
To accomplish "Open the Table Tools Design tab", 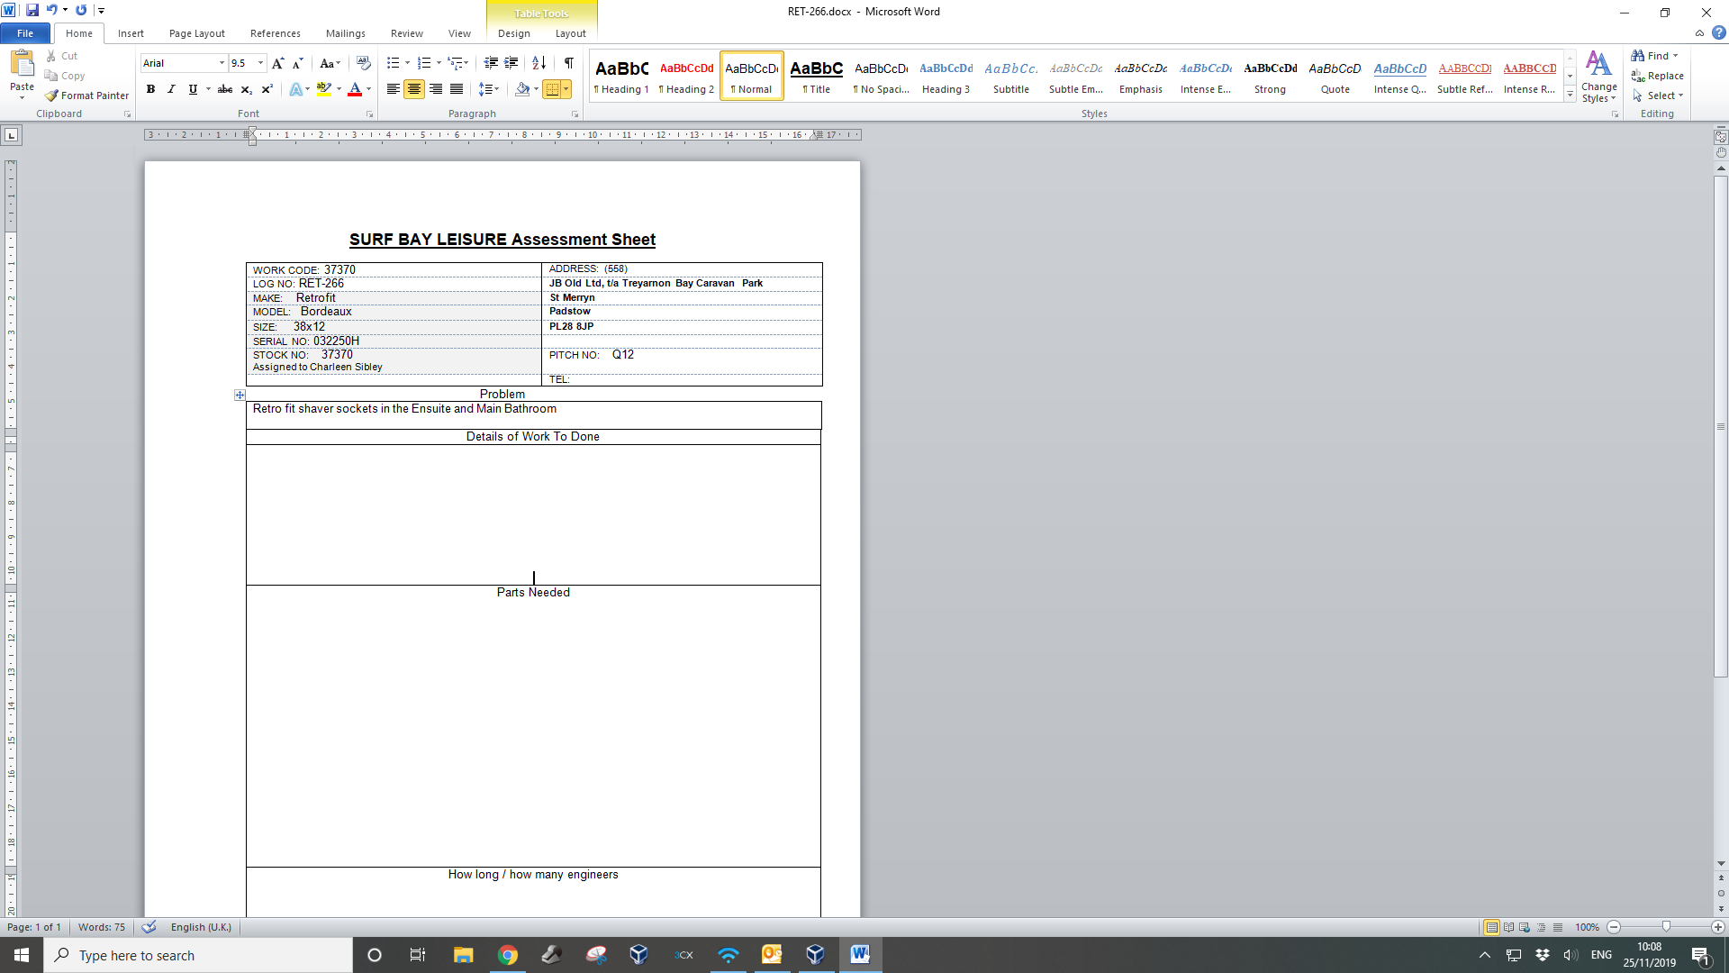I will click(513, 33).
